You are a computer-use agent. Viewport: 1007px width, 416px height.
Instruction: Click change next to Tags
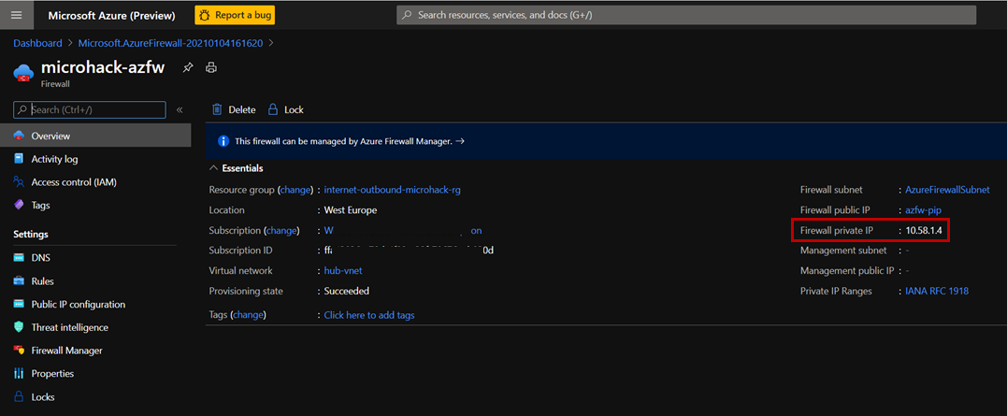pyautogui.click(x=248, y=314)
